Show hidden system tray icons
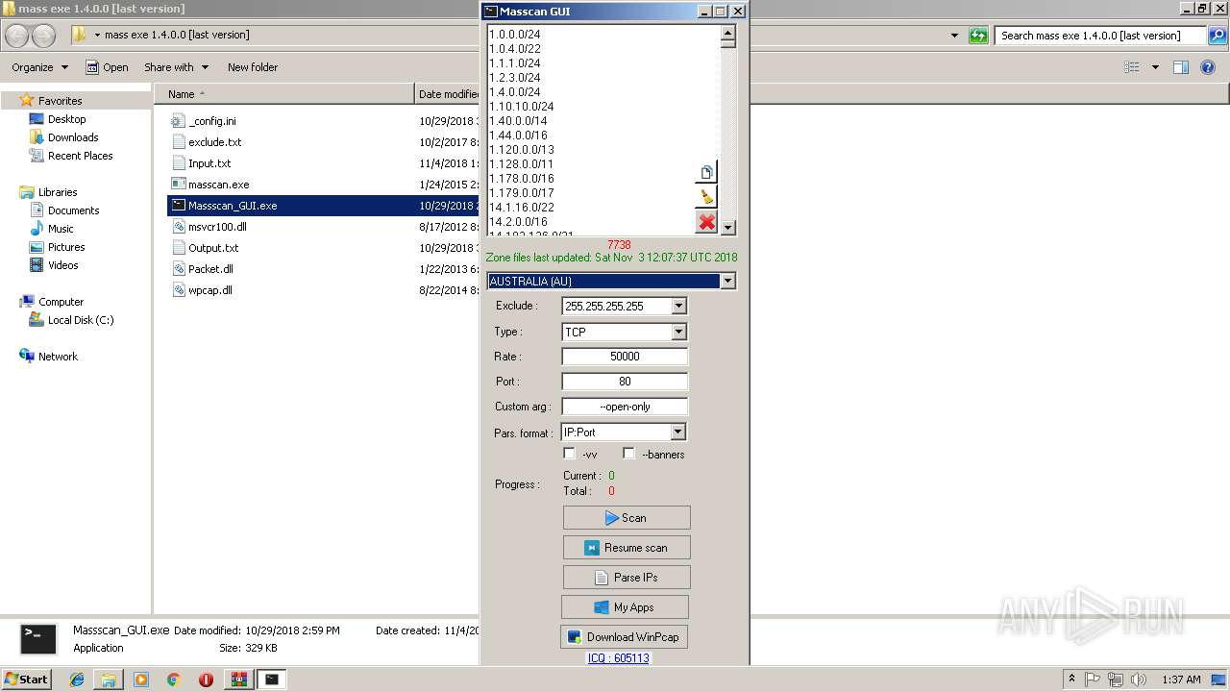This screenshot has height=692, width=1230. coord(1072,680)
